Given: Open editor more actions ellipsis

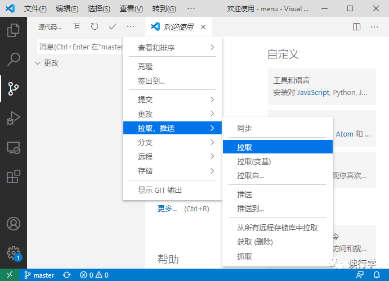Looking at the screenshot, I should (x=374, y=27).
